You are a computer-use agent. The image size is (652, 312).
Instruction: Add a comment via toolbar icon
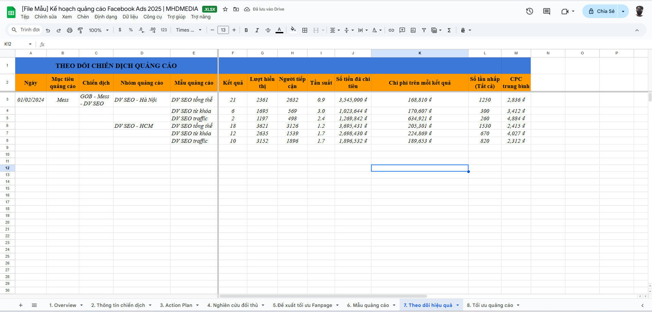pos(402,30)
